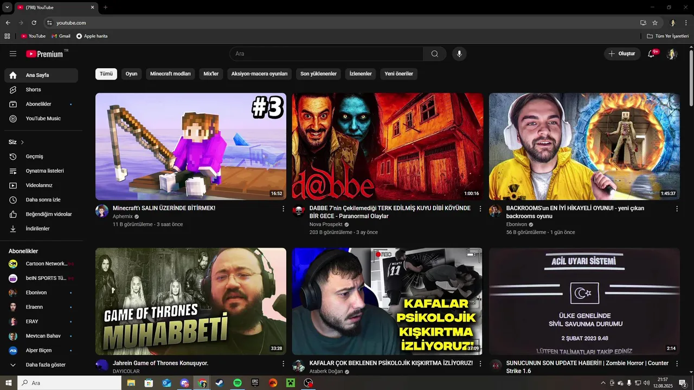This screenshot has width=694, height=390.
Task: Open Tüm Yer İşaretleri bookmarks folder
Action: [x=667, y=36]
